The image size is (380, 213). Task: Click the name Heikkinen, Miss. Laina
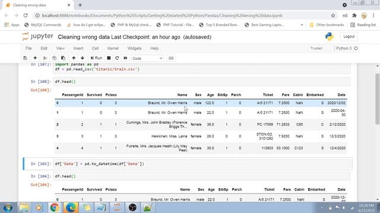(169, 136)
